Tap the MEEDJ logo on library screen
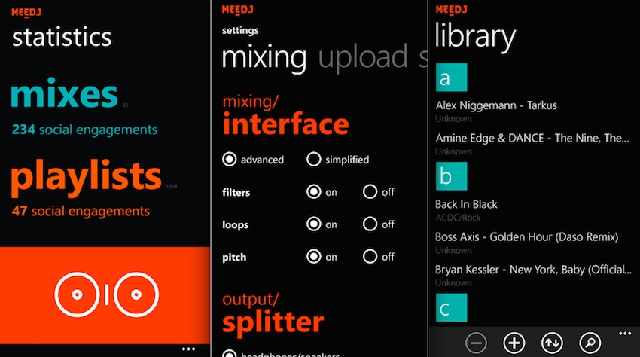The image size is (640, 357). pos(451,10)
